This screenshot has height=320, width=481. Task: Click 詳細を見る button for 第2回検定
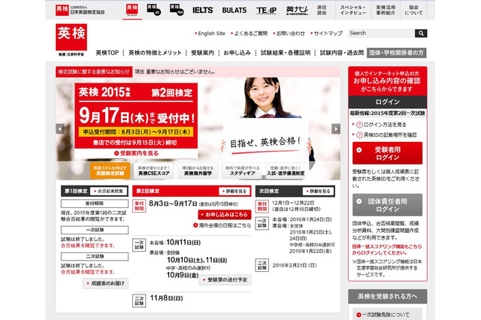pos(234,191)
